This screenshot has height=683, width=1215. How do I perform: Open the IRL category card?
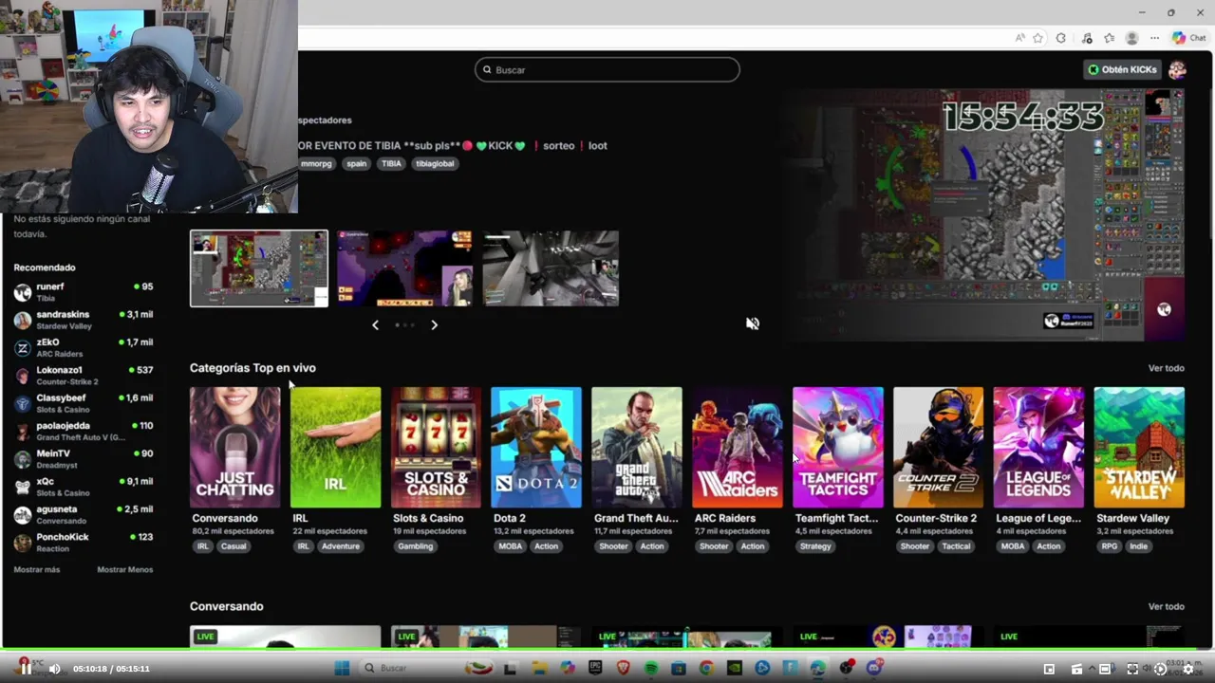335,447
